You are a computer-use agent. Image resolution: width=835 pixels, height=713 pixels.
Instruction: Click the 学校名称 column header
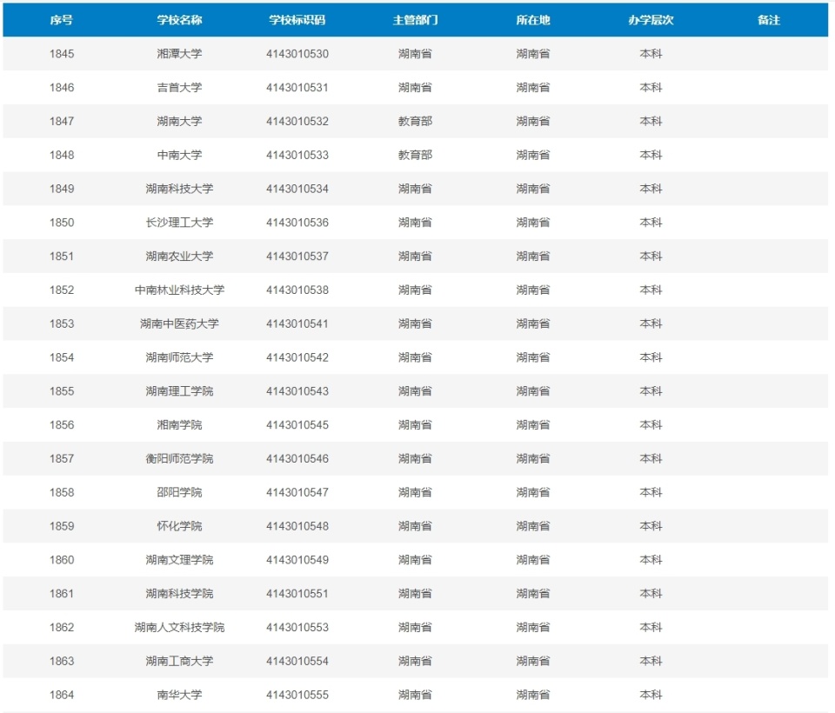[179, 20]
